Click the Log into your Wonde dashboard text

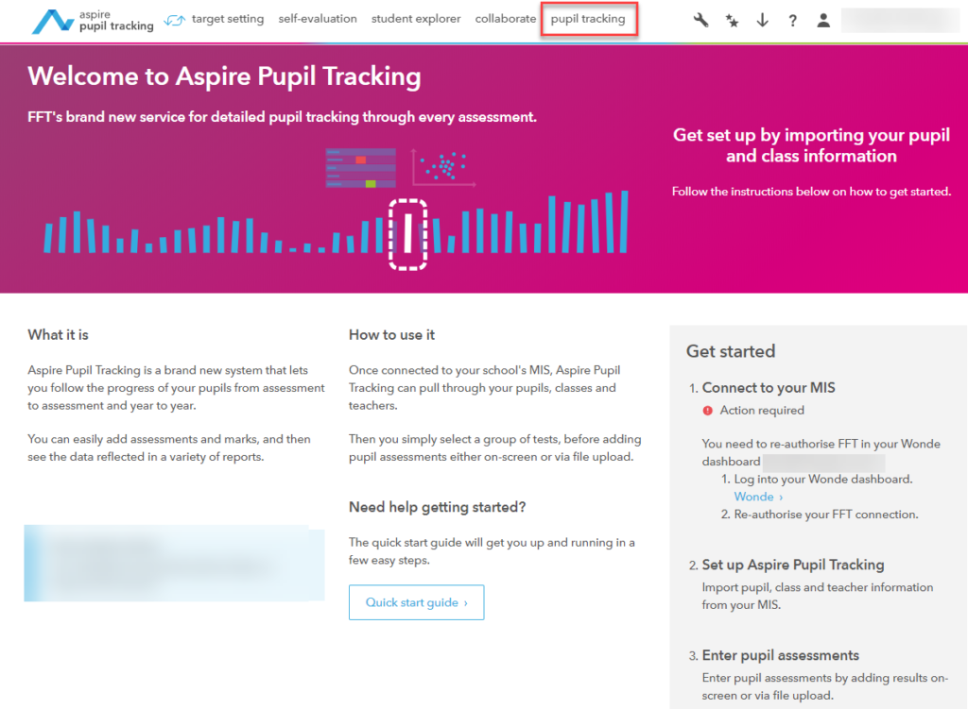[823, 479]
